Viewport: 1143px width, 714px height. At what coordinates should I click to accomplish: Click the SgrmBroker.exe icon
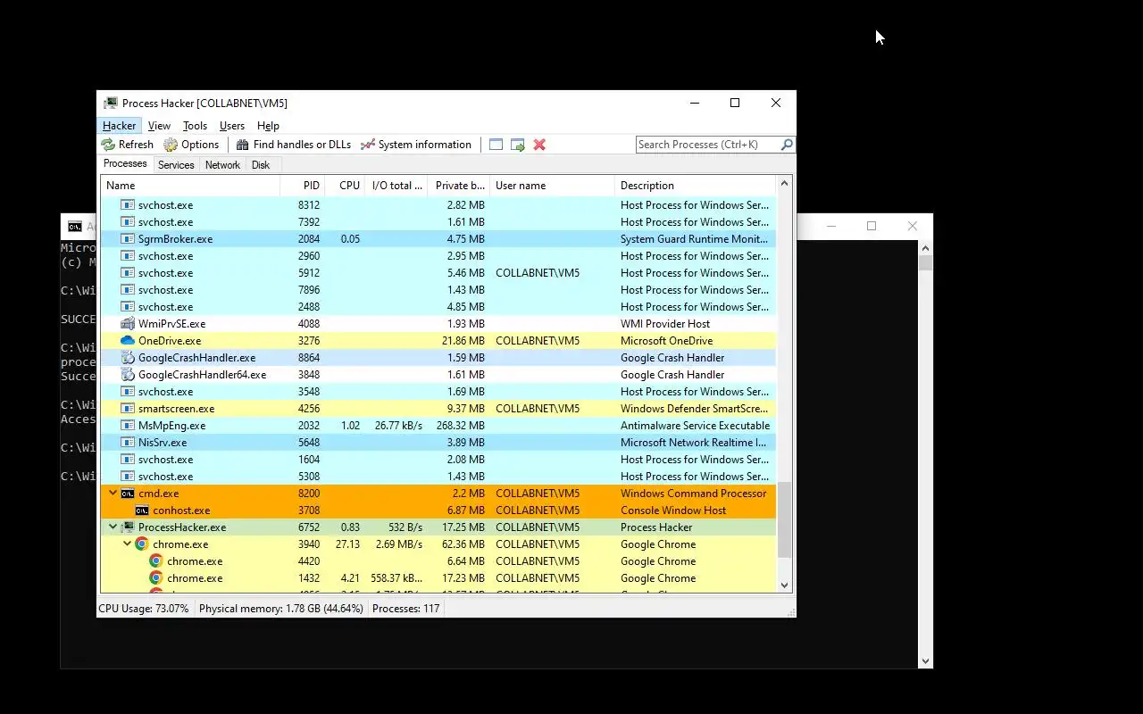(x=128, y=239)
